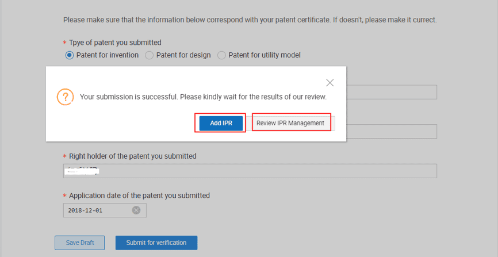
Task: Click the application date field showing 2018-12-01
Action: click(98, 210)
